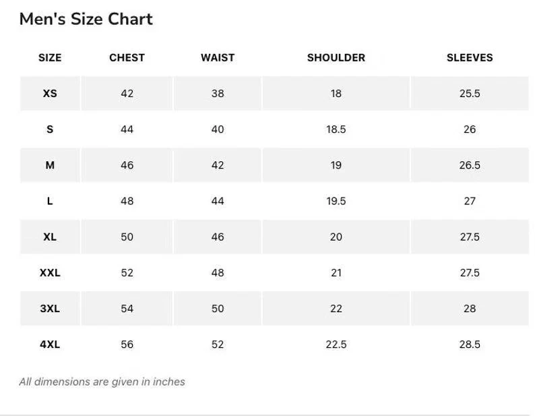Select the SIZE column header
The height and width of the screenshot is (416, 535).
tap(50, 58)
